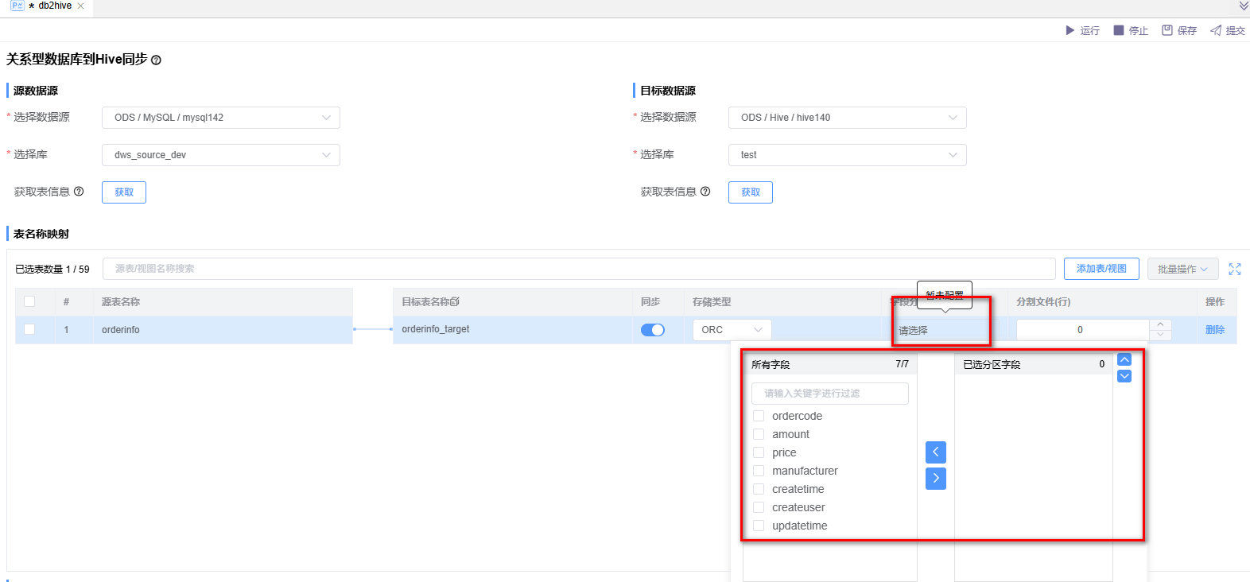Image resolution: width=1250 pixels, height=582 pixels.
Task: Click the move-up arrow for partition fields
Action: pyautogui.click(x=1124, y=359)
